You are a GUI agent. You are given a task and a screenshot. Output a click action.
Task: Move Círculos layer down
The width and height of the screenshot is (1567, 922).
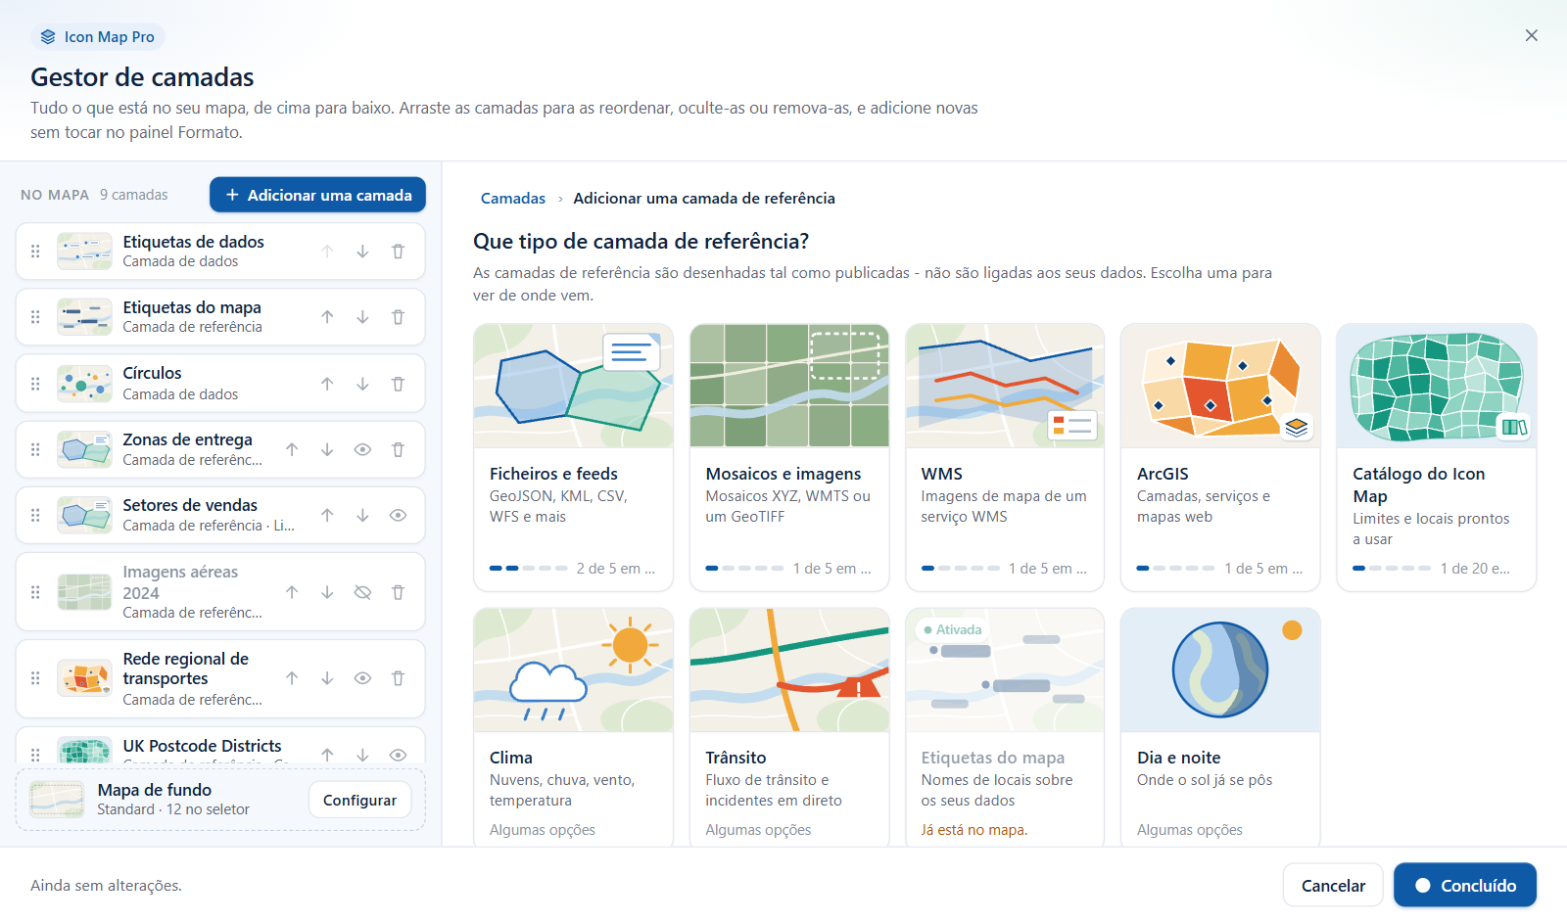(362, 384)
